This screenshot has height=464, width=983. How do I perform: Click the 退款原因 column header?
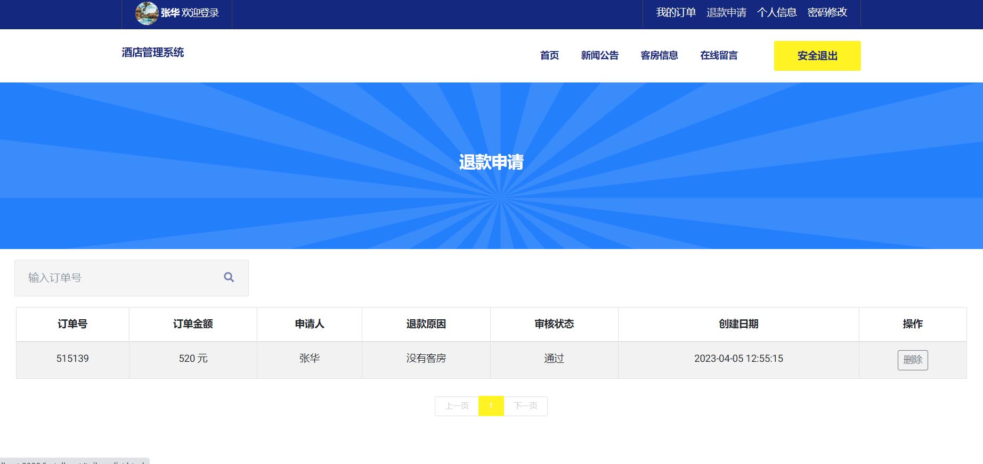pos(426,324)
